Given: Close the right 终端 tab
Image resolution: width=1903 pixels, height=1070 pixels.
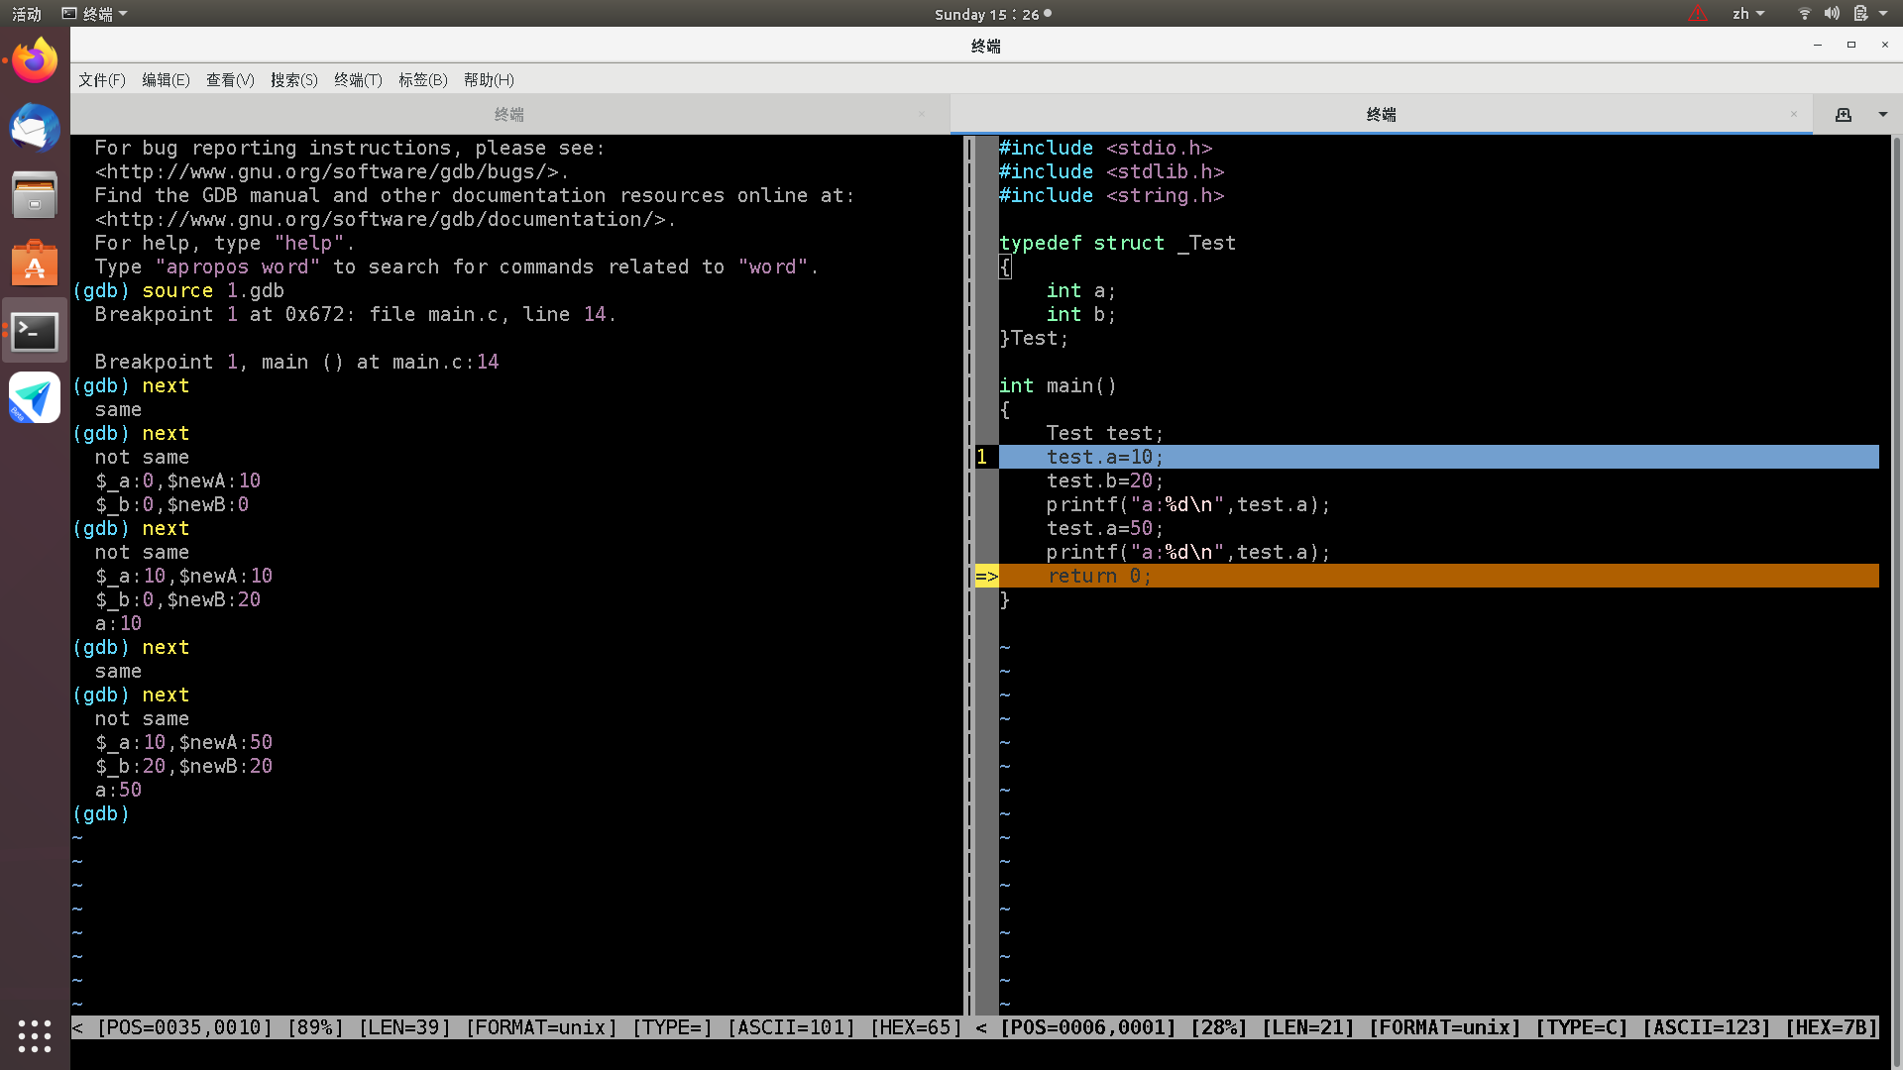Looking at the screenshot, I should [1794, 114].
